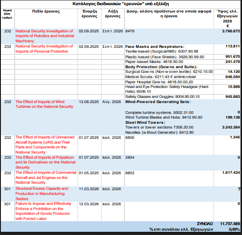The height and width of the screenshot is (235, 242).
Task: Select the Έναρξη έρευνας column header
Action: [x=90, y=14]
